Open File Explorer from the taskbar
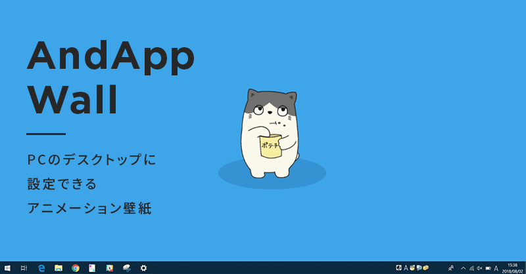Screen dimensions: 526x274 click(59, 268)
